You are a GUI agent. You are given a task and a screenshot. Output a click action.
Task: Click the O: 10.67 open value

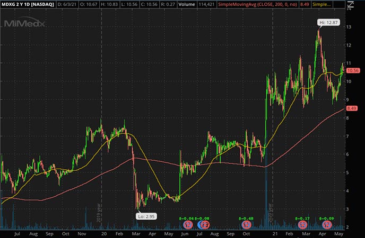pyautogui.click(x=88, y=4)
